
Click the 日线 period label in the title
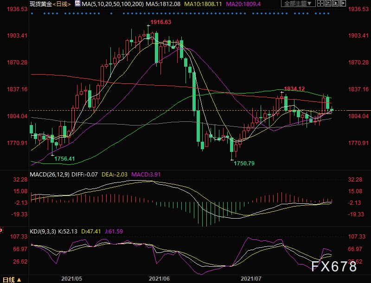(62, 4)
